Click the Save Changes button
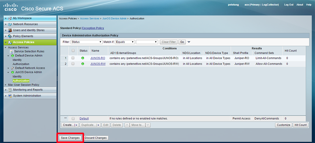The height and width of the screenshot is (143, 315). click(70, 138)
